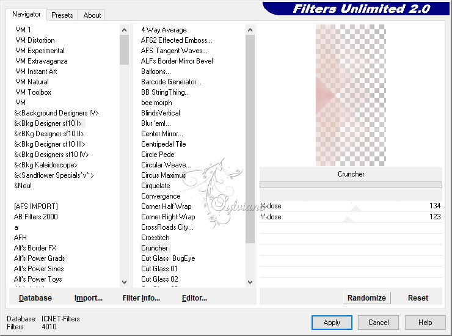Choose Centripedal Tile filter
The width and height of the screenshot is (452, 336).
point(164,144)
